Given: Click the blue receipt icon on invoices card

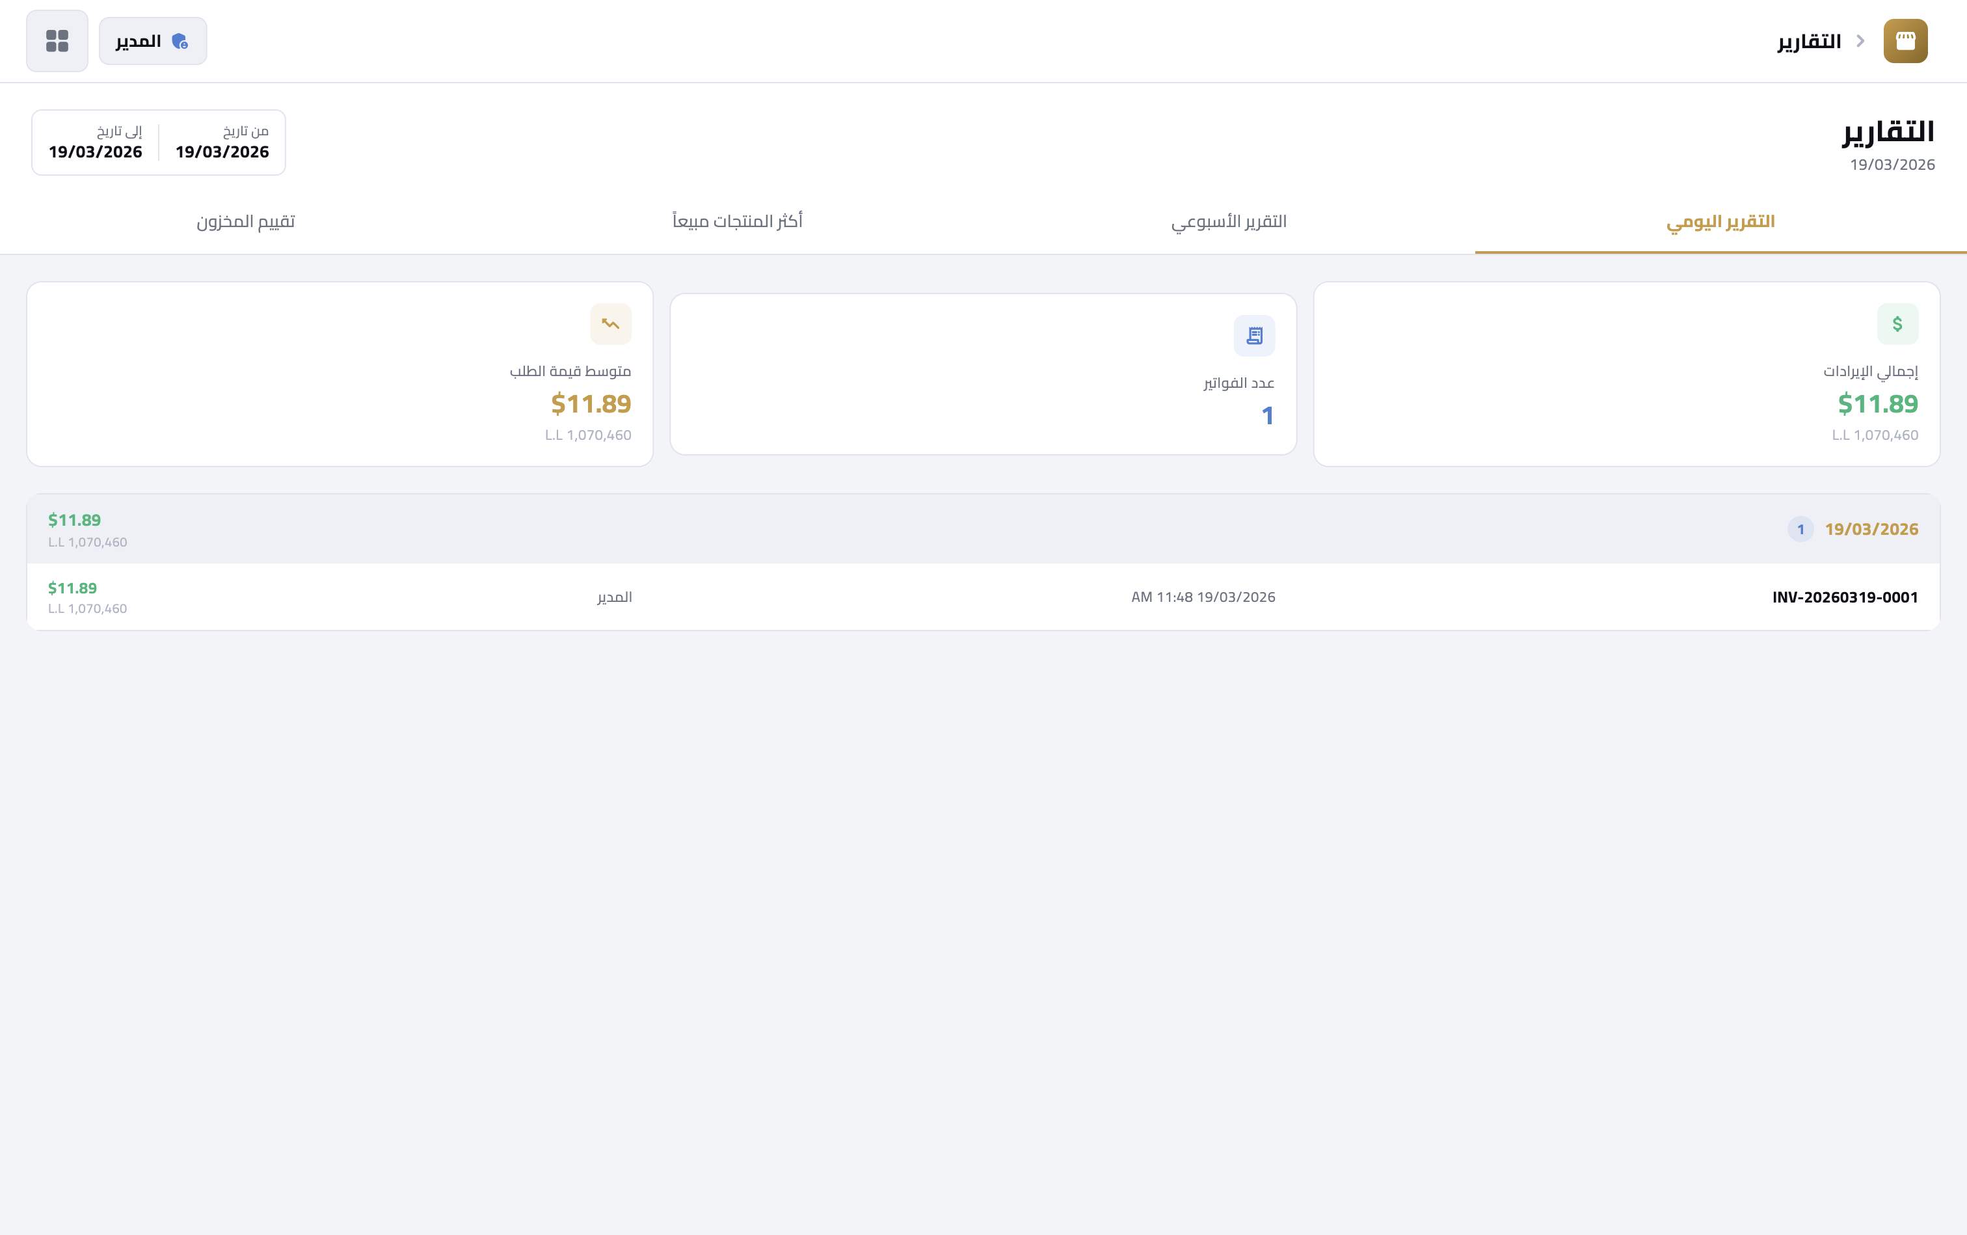Looking at the screenshot, I should 1253,335.
